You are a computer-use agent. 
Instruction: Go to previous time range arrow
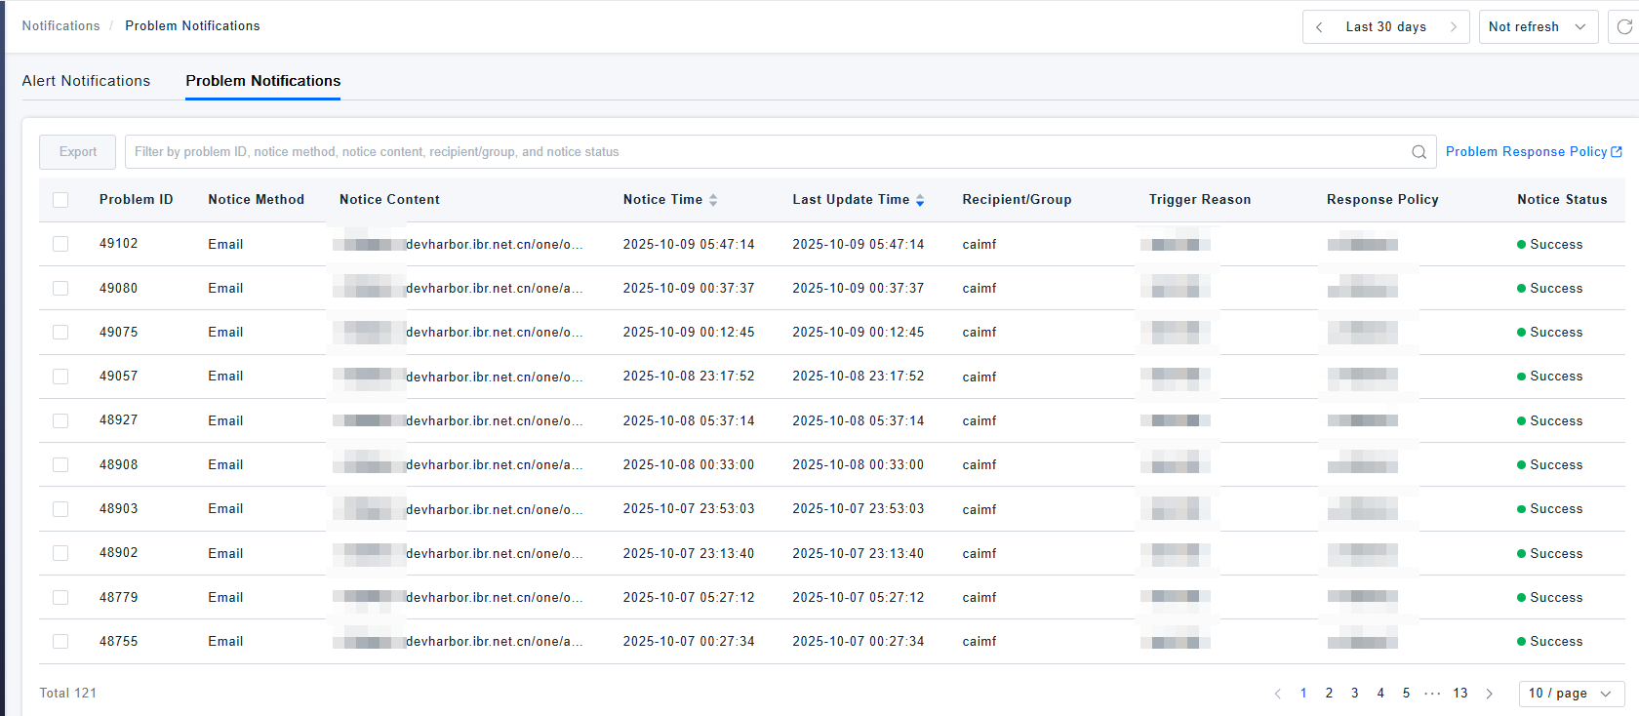click(x=1319, y=27)
